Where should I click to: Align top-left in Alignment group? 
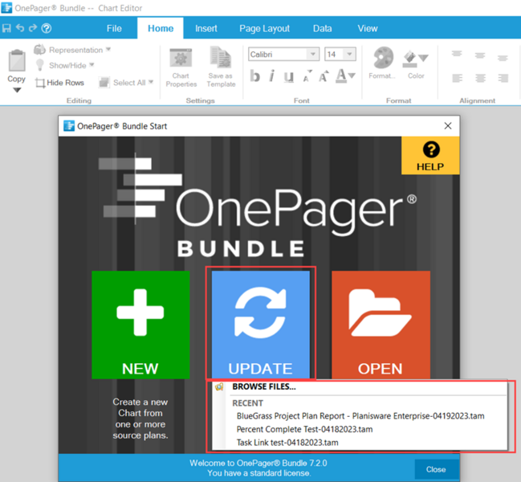(457, 54)
